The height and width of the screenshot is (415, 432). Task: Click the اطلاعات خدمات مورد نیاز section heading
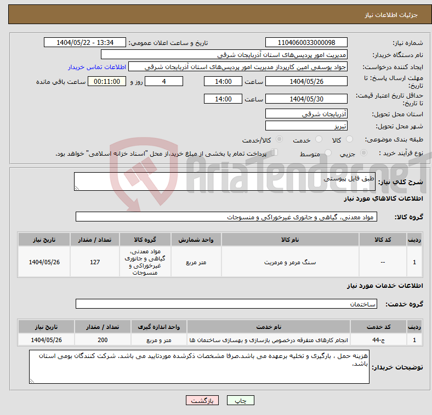pyautogui.click(x=385, y=286)
